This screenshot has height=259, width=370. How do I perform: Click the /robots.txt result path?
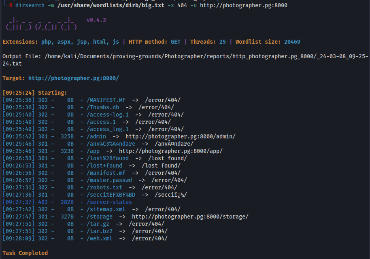click(104, 187)
